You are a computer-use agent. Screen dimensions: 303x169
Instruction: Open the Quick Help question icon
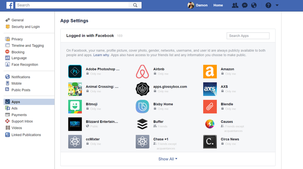[x=269, y=5]
